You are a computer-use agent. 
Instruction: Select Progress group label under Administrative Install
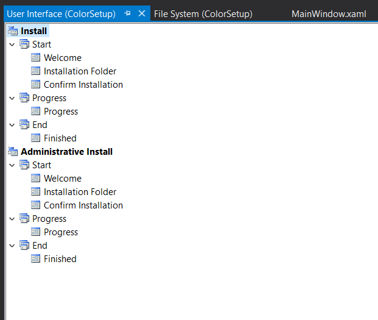point(49,219)
